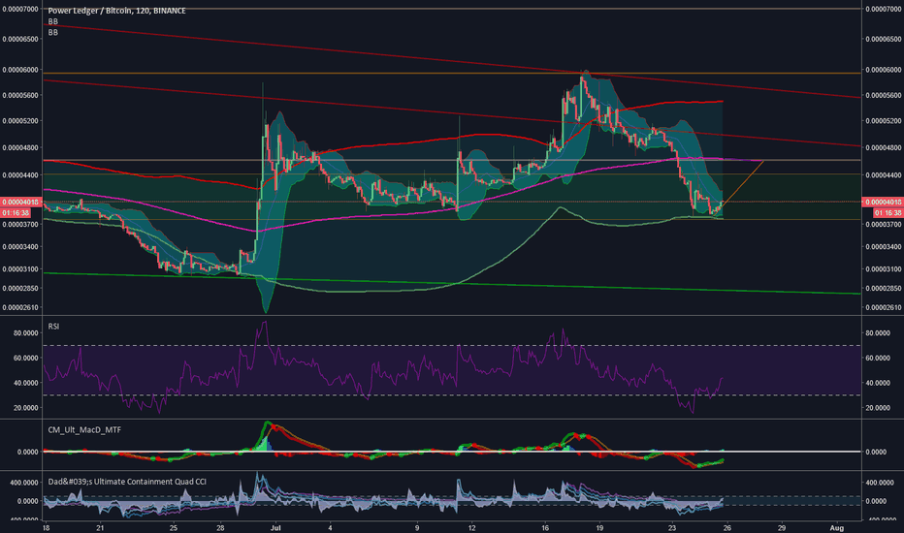Click the red 0.00004018 price tag on left scale
The image size is (904, 533).
(x=20, y=202)
